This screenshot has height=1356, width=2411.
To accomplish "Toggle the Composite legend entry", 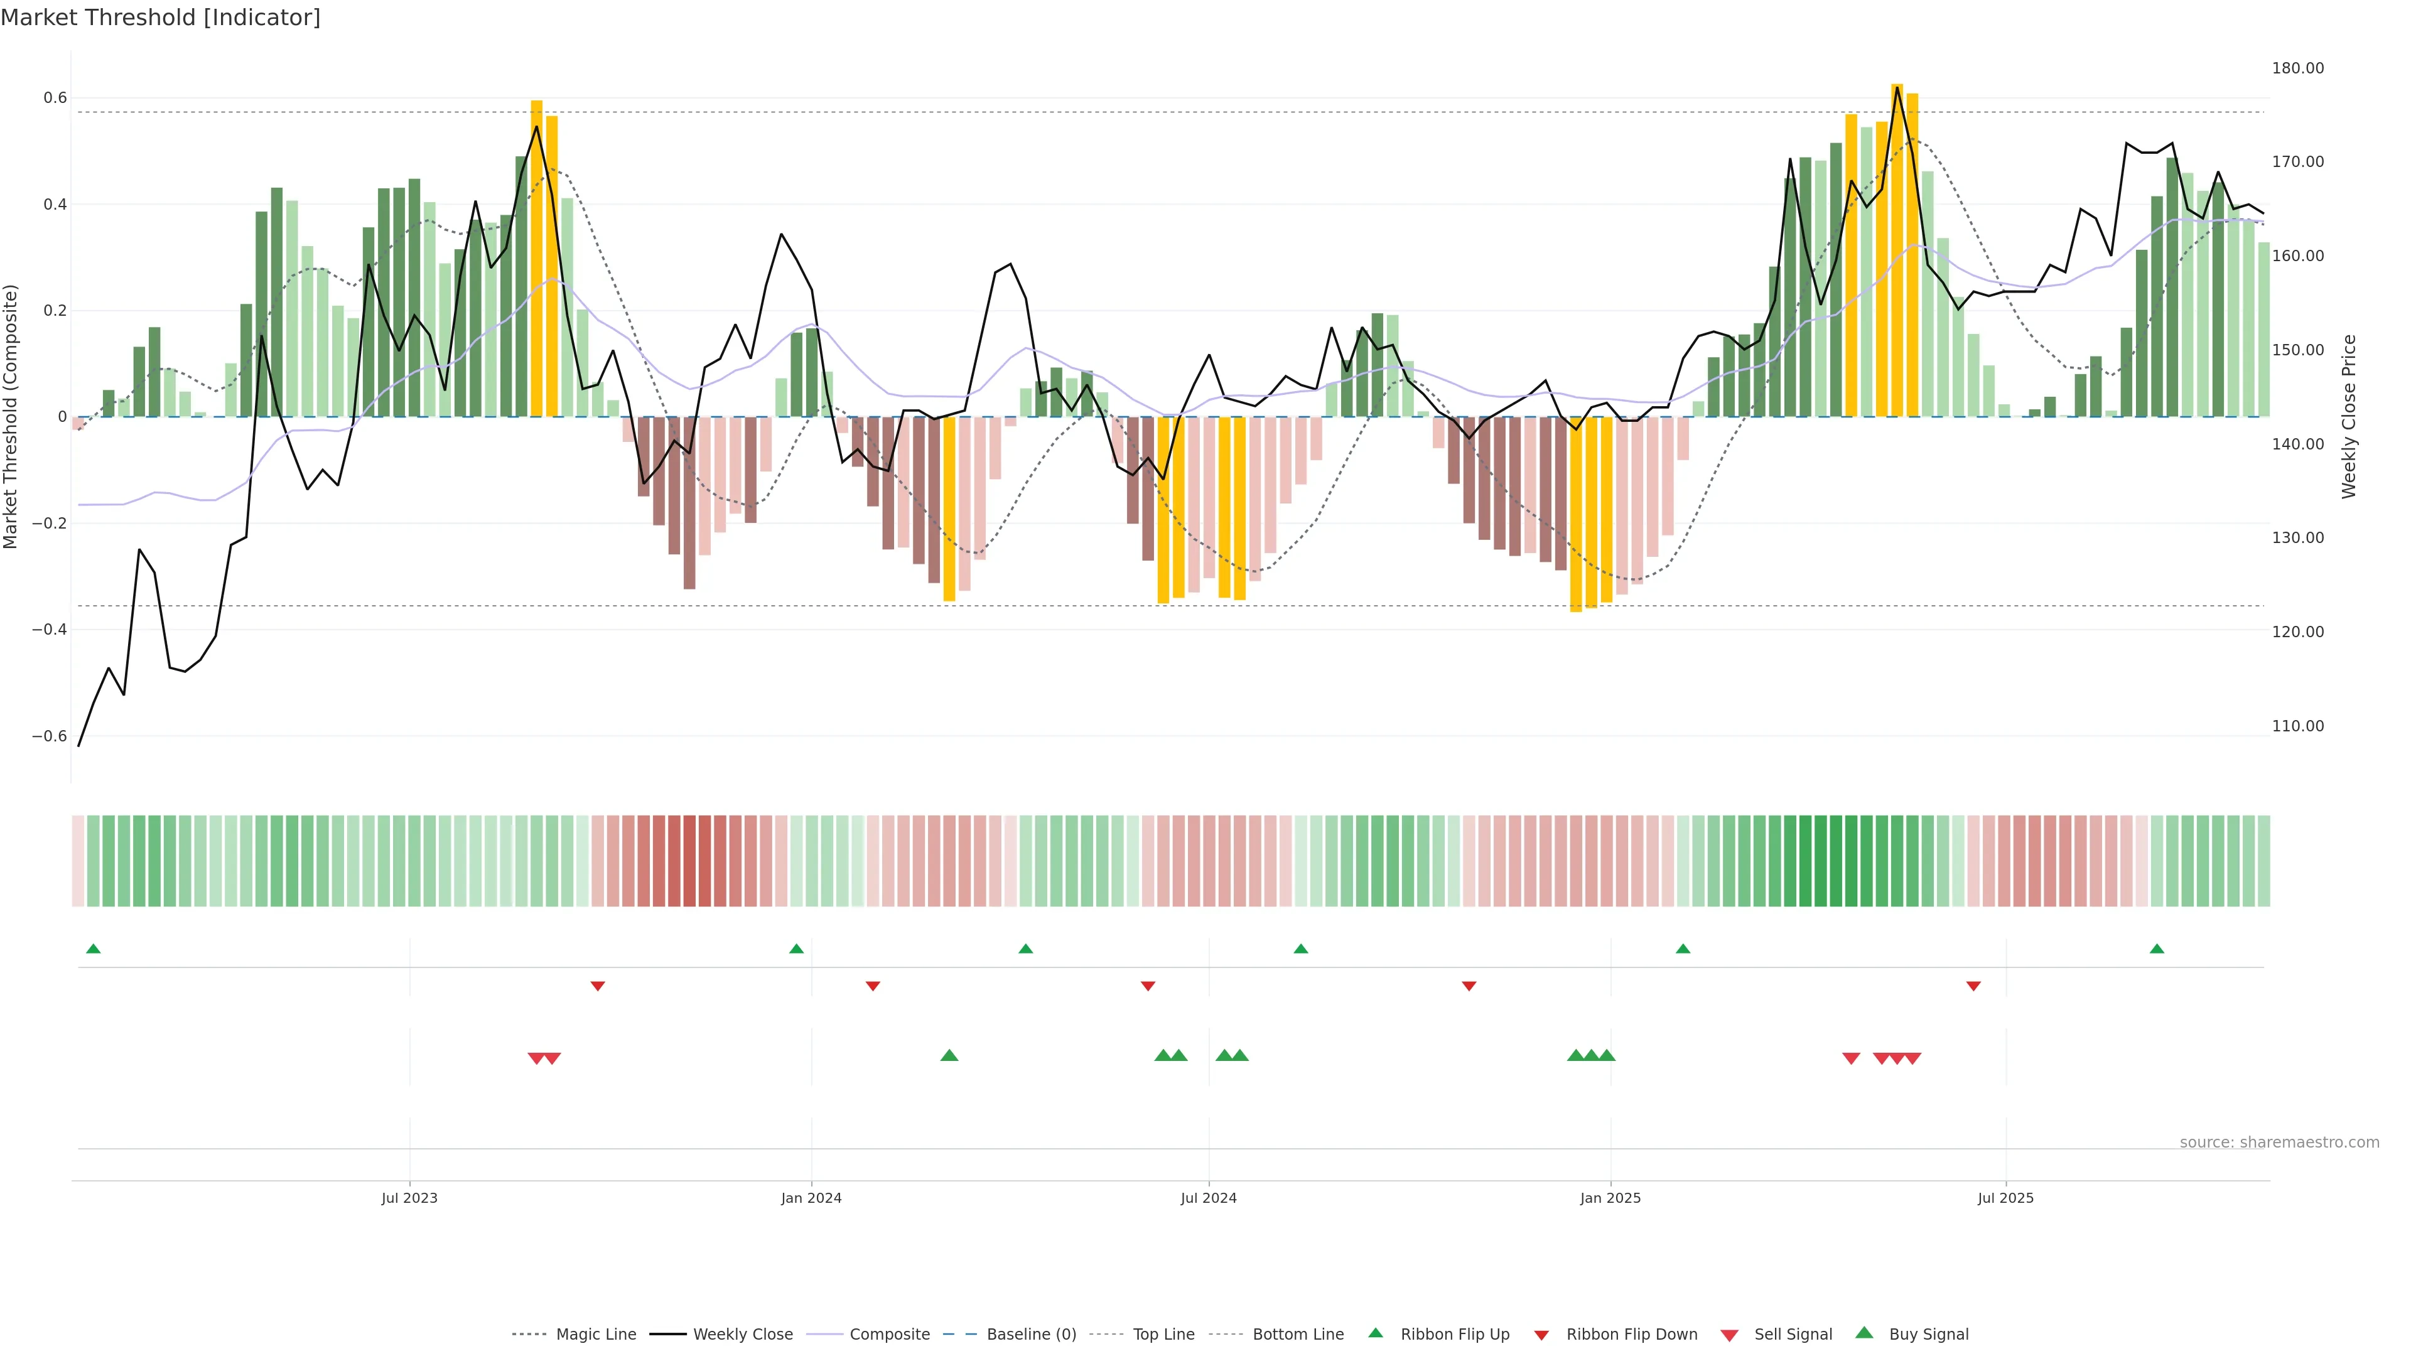I will pyautogui.click(x=889, y=1335).
